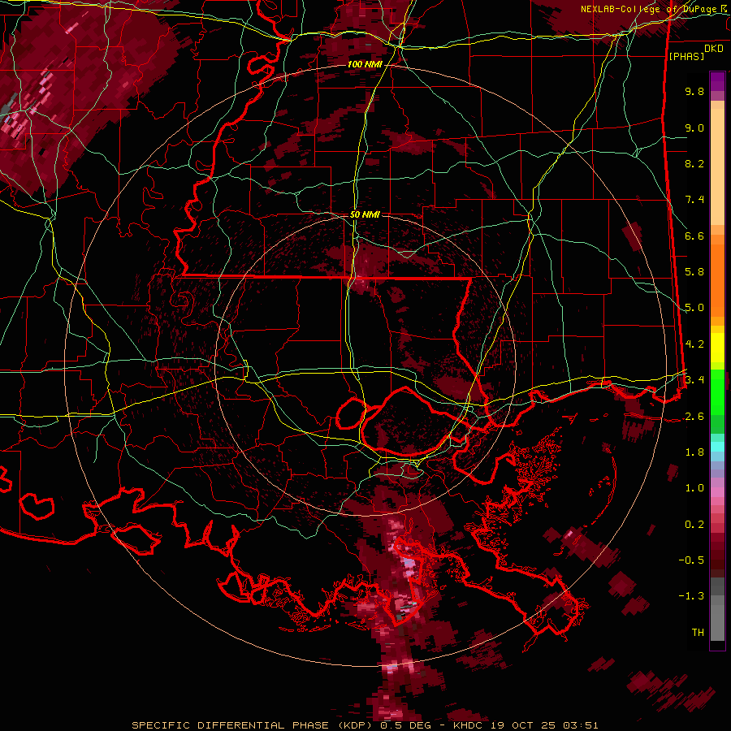Viewport: 731px width, 731px height.
Task: Click the KHDC 19 OCT 25 03:51 timestamp
Action: pyautogui.click(x=526, y=725)
